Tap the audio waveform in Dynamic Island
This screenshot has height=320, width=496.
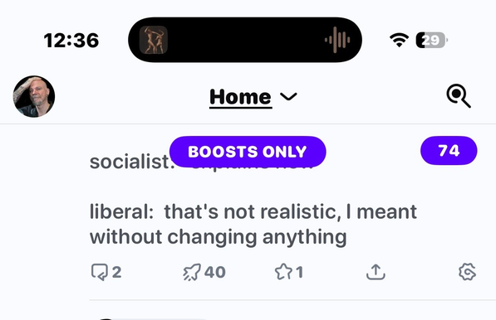click(337, 40)
